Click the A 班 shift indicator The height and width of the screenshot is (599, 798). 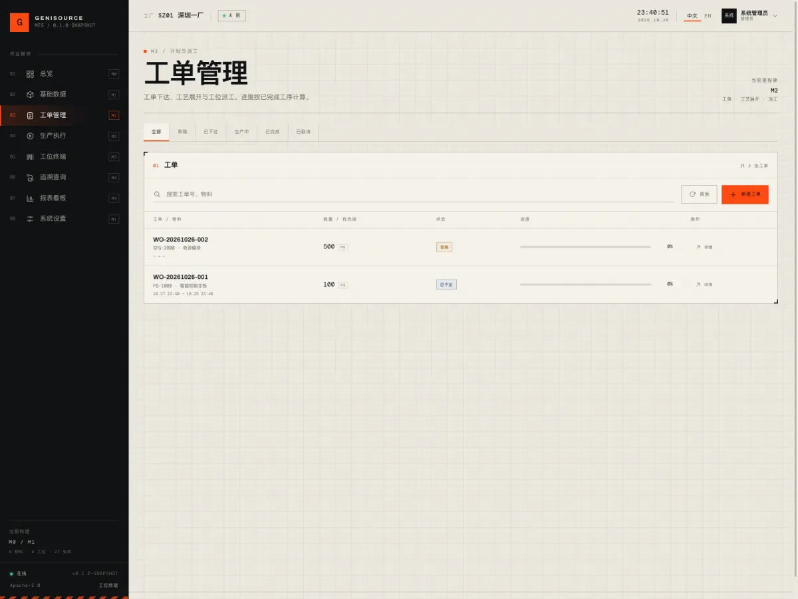232,15
